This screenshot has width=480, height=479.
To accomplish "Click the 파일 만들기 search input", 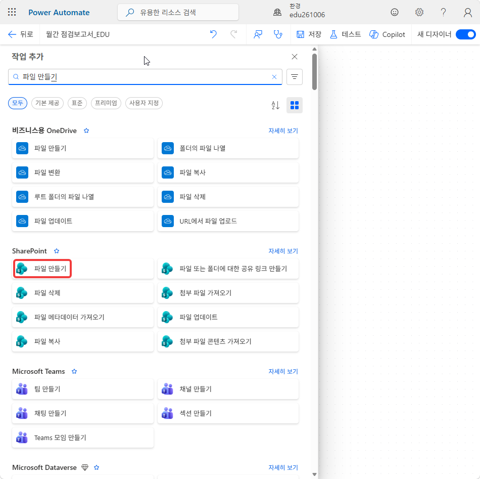I will point(145,76).
